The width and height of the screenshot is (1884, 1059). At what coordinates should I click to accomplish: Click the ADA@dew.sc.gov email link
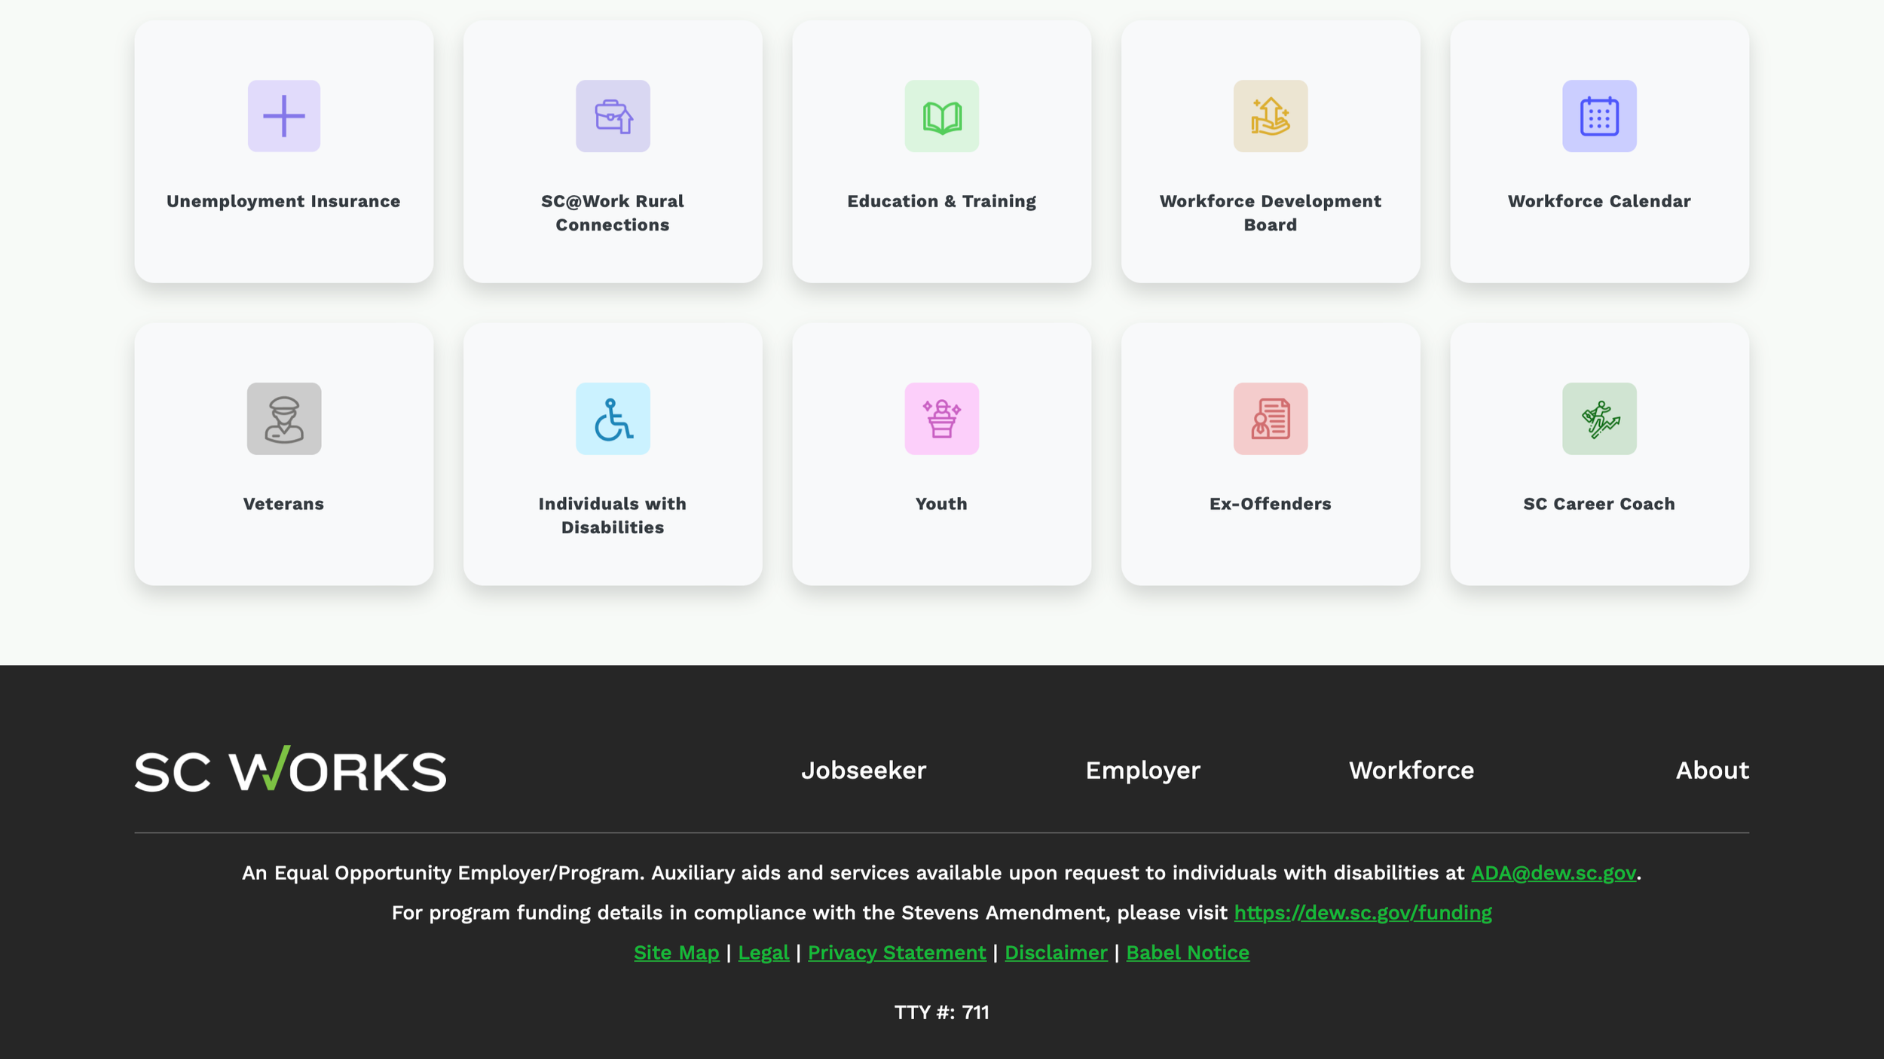coord(1553,873)
